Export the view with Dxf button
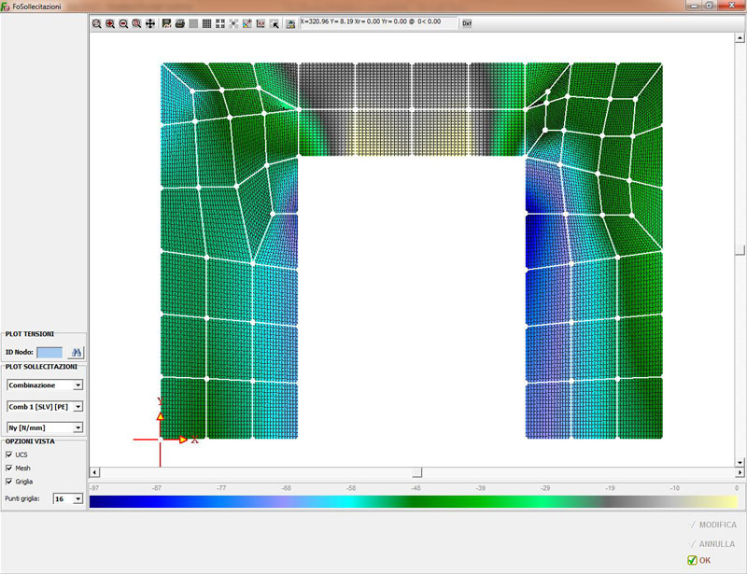 pos(467,23)
